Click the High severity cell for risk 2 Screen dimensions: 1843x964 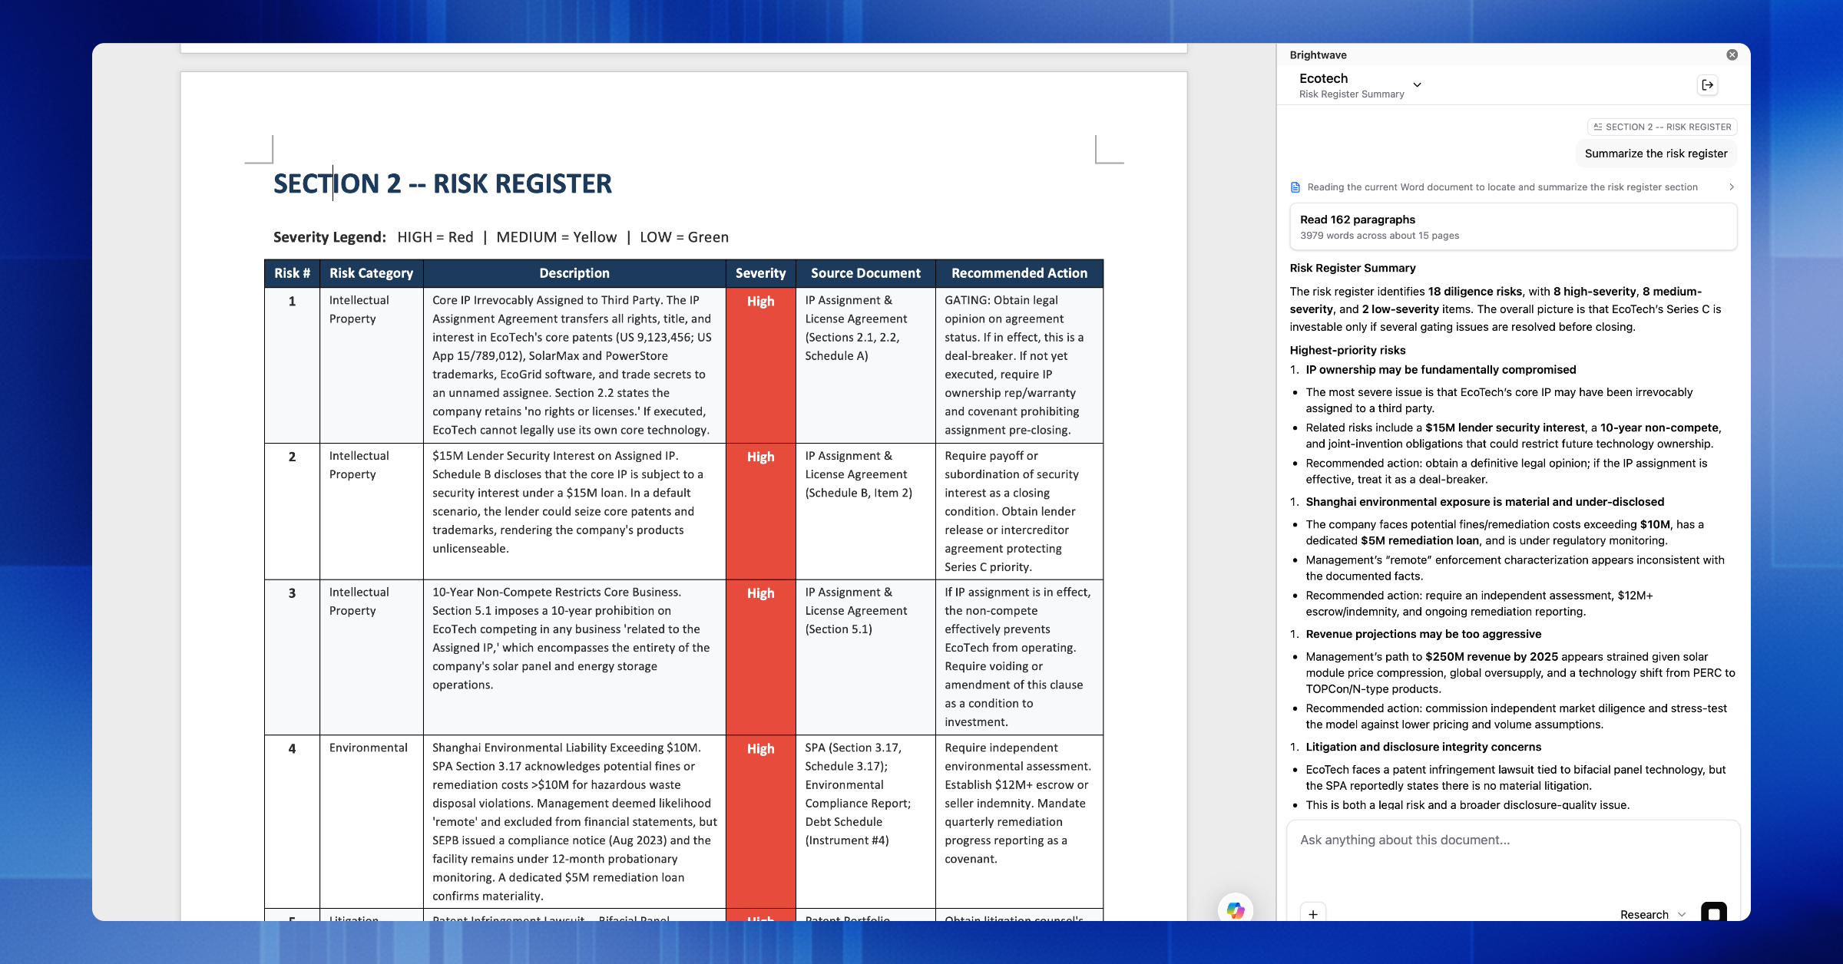click(761, 511)
